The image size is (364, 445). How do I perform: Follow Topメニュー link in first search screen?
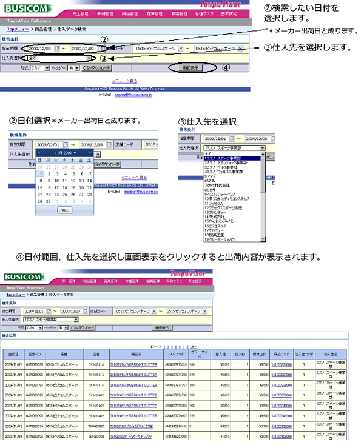18,29
